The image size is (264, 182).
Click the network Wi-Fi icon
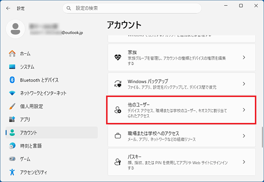point(12,93)
